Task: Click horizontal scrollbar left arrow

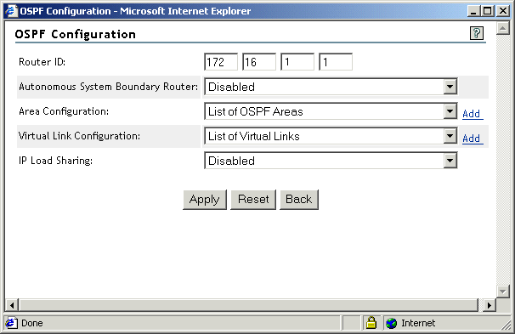Action: point(12,305)
